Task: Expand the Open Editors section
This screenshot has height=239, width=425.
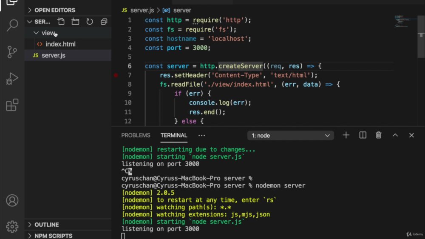Action: pos(68,10)
